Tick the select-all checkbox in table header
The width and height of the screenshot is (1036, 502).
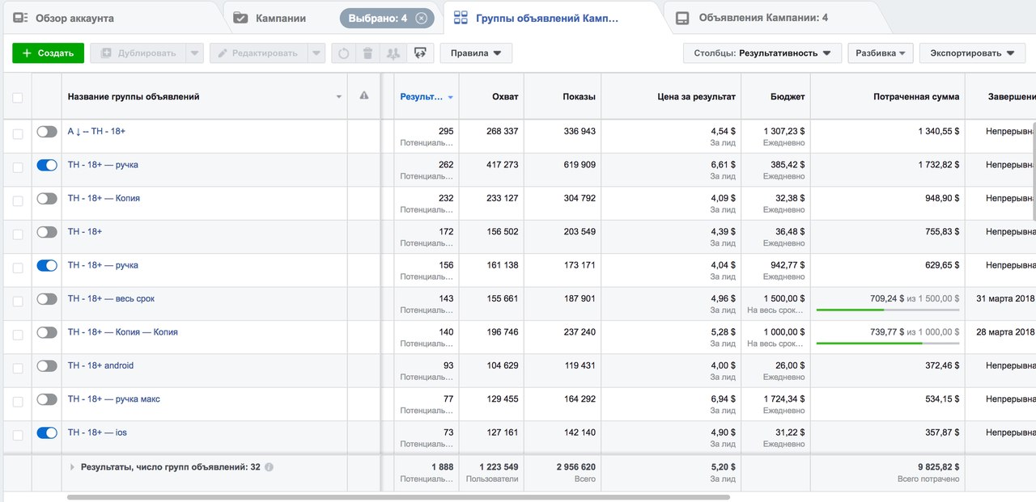(x=17, y=98)
